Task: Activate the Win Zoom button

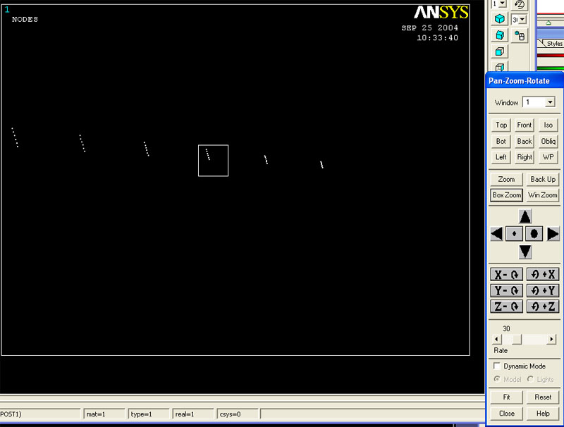Action: (x=543, y=195)
